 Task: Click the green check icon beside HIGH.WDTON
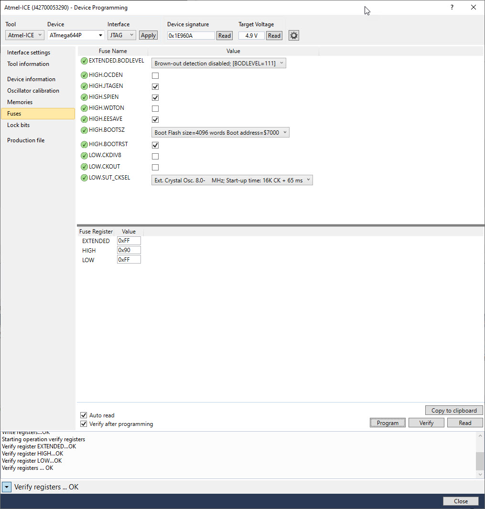[84, 108]
